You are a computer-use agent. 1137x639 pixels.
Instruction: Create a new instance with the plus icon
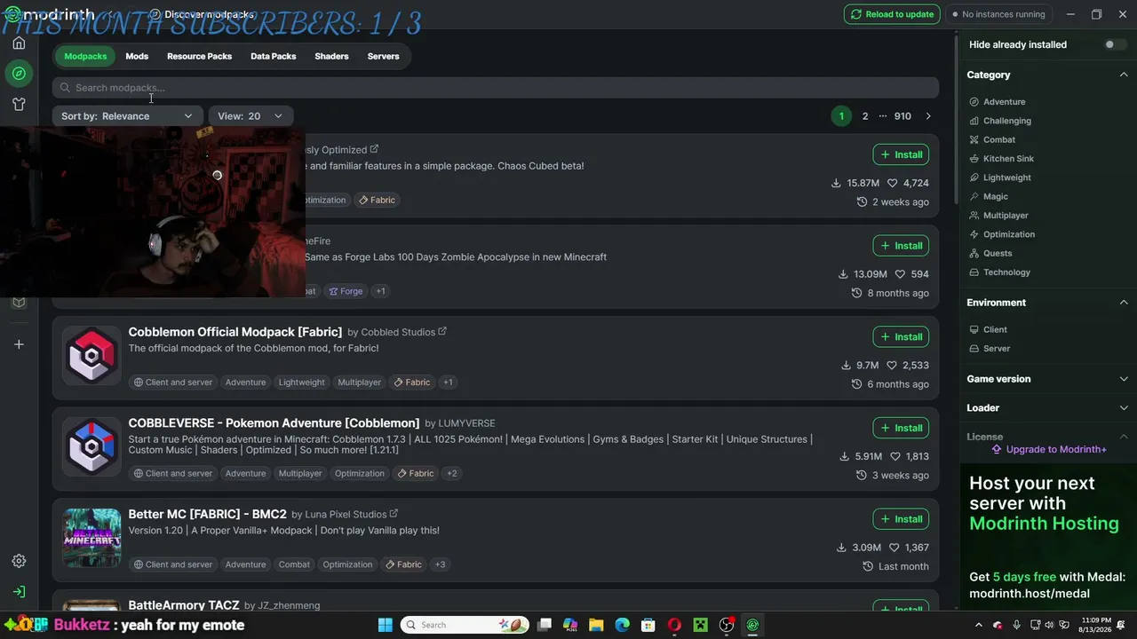[19, 344]
